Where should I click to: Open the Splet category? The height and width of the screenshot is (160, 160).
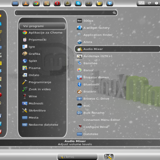[30, 61]
